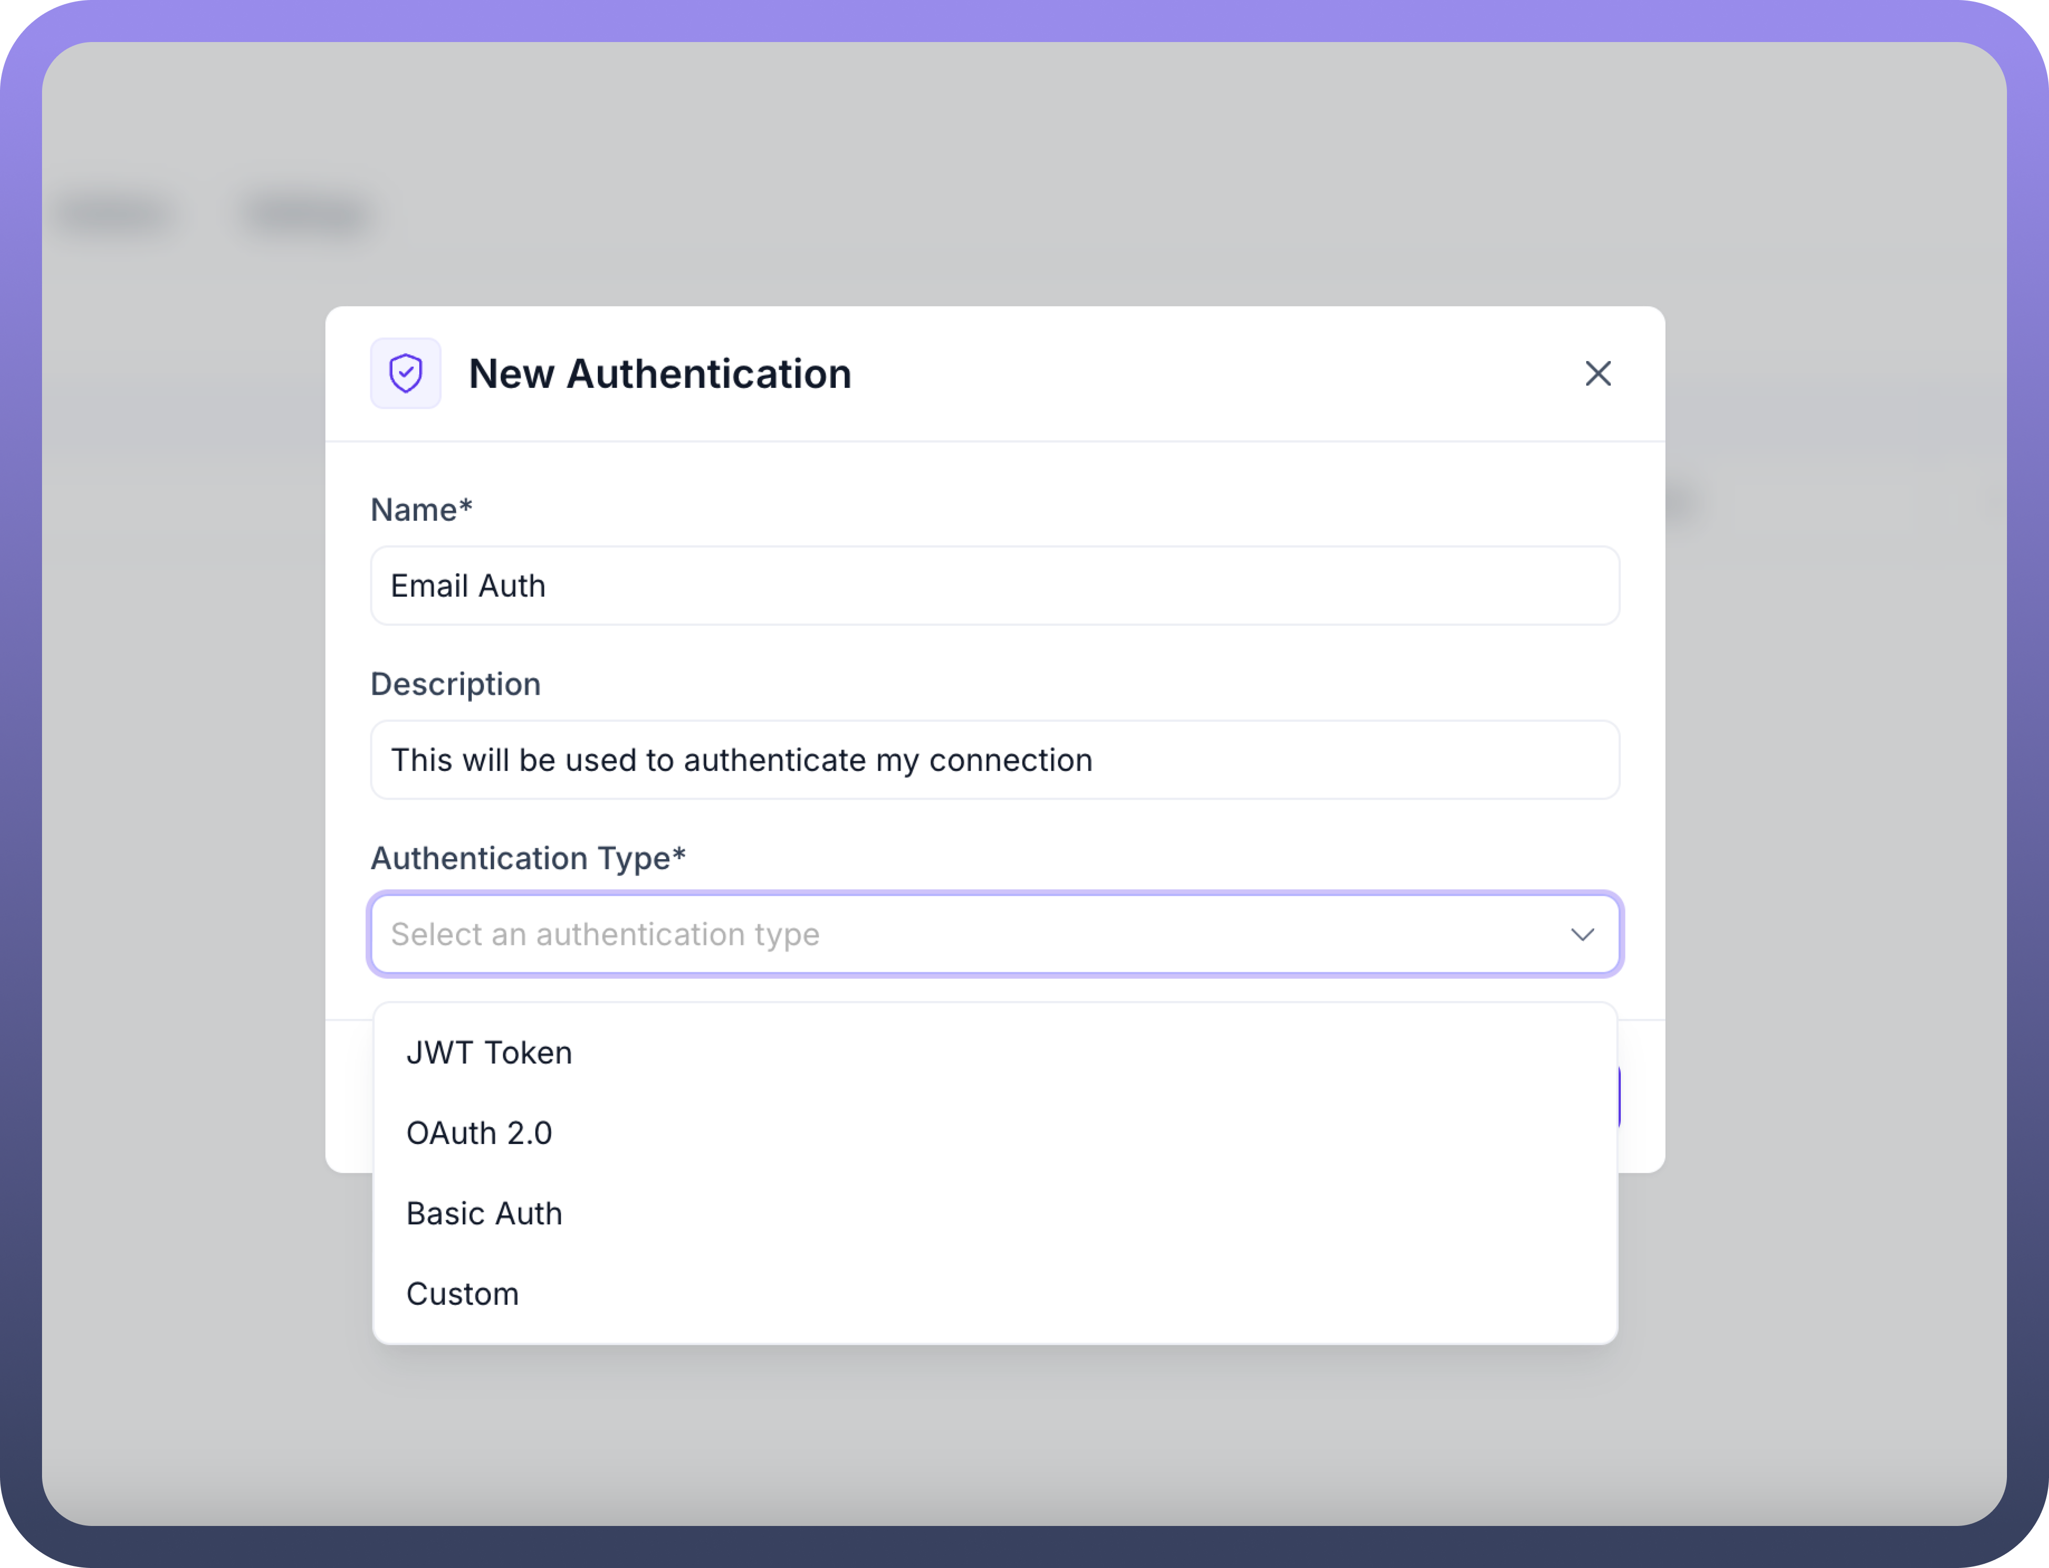This screenshot has height=1568, width=2049.
Task: Click the shield checkmark icon in header
Action: click(x=405, y=373)
